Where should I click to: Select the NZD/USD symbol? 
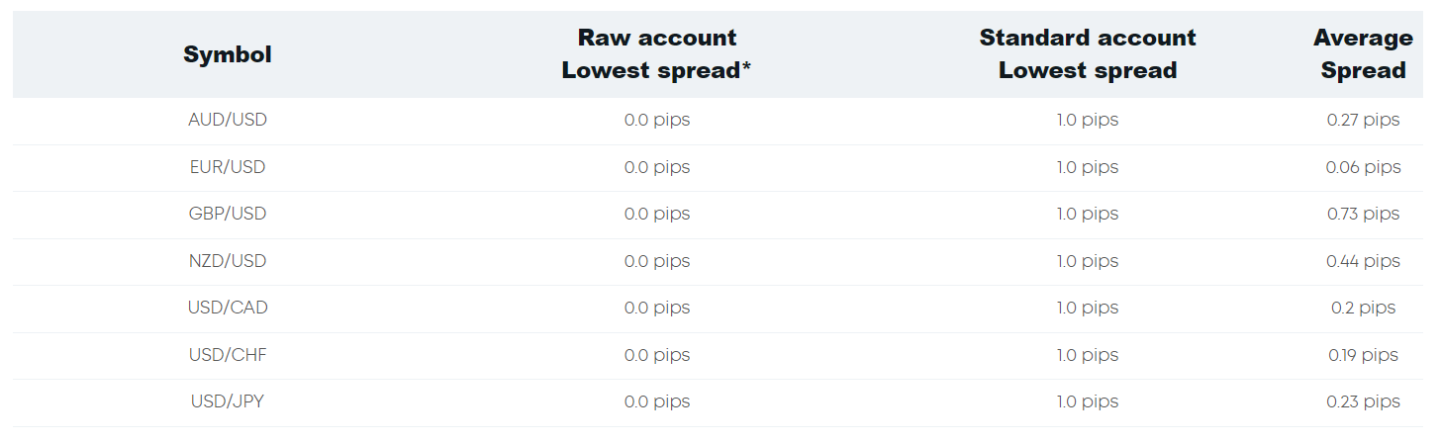click(x=228, y=261)
